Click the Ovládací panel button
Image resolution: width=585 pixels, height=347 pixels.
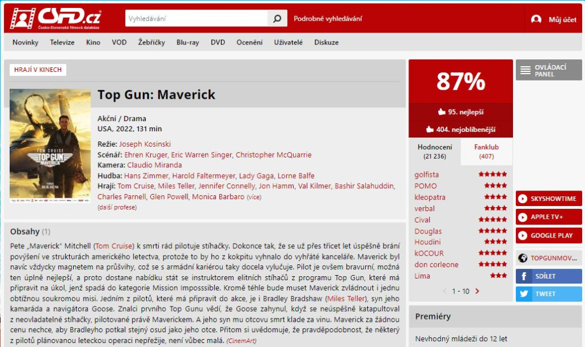(x=549, y=70)
